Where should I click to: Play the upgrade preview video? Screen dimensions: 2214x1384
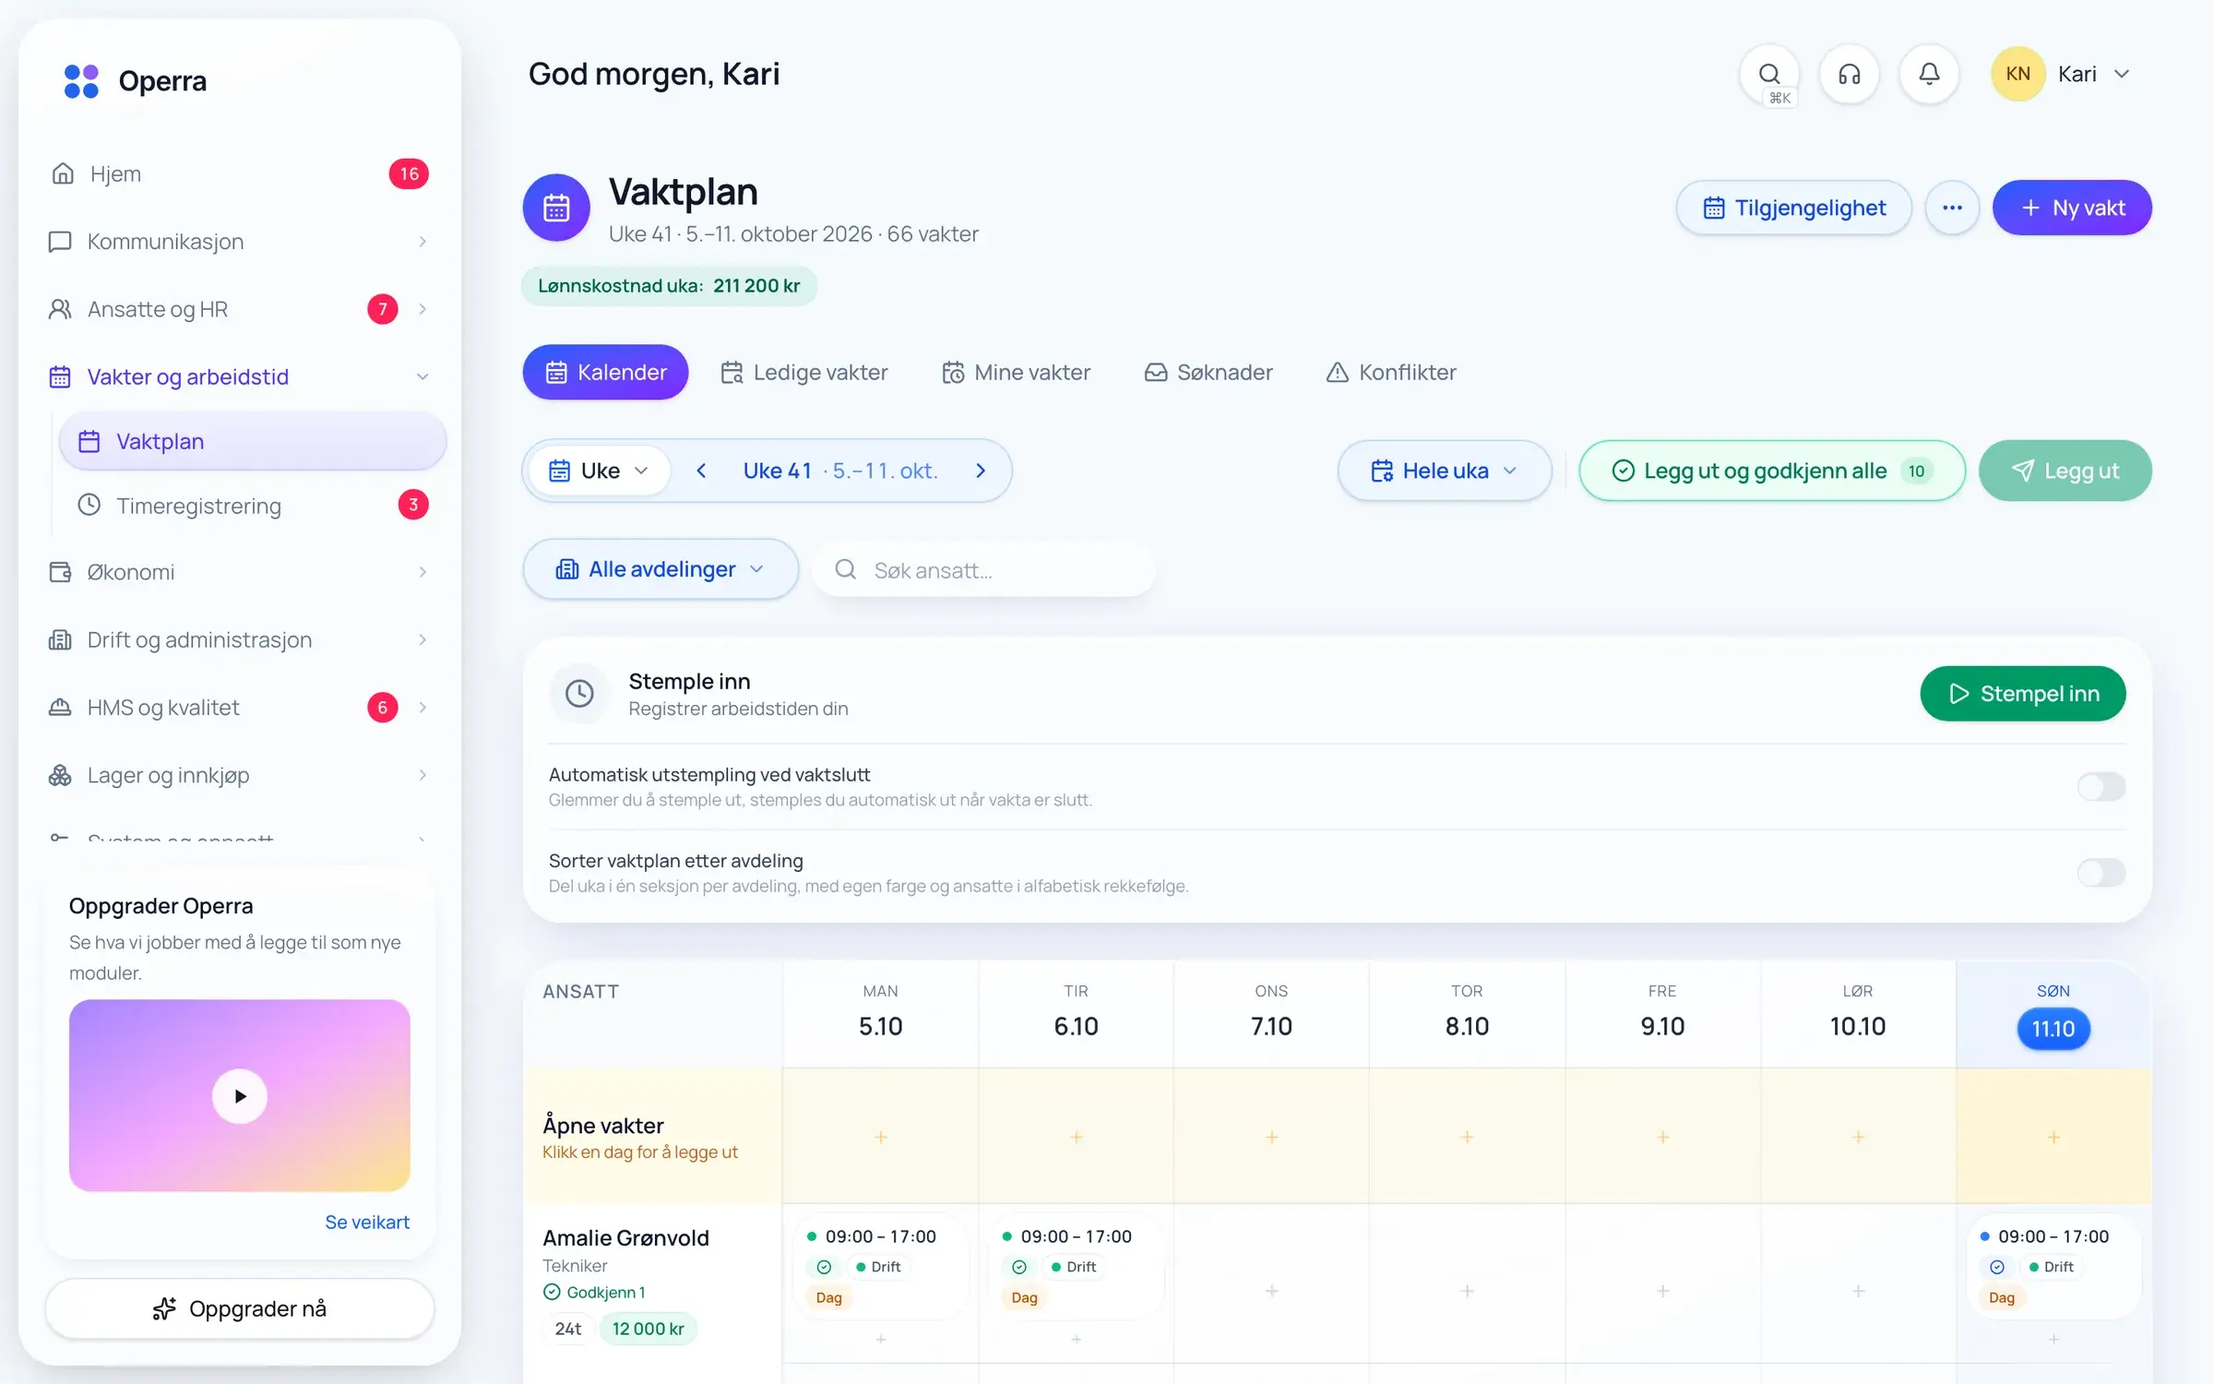pyautogui.click(x=240, y=1096)
